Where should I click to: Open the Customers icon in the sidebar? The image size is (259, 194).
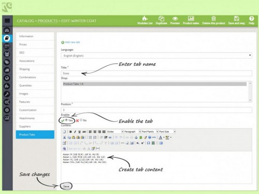pos(7,54)
